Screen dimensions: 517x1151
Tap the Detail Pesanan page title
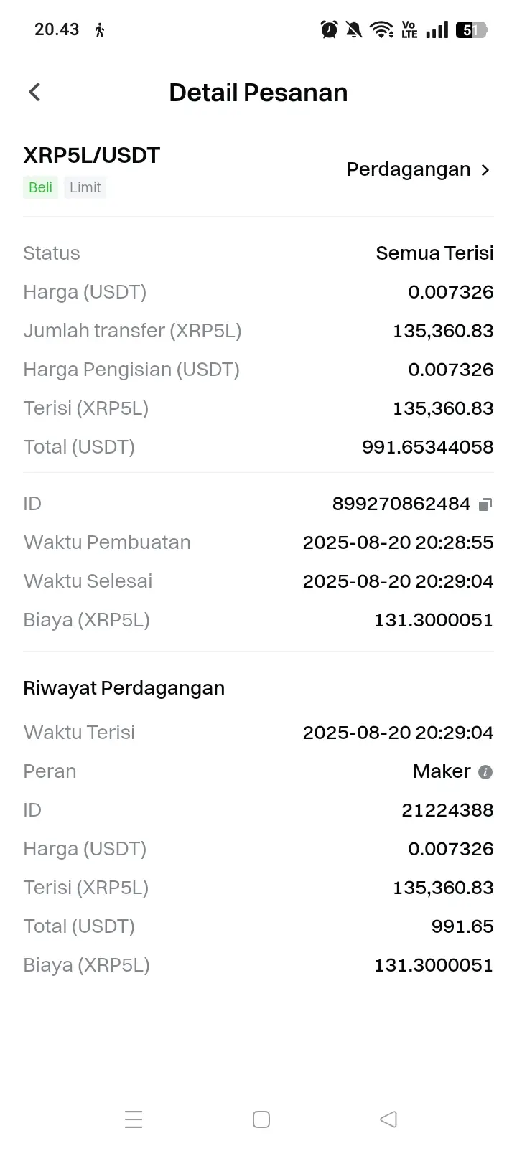(x=258, y=93)
